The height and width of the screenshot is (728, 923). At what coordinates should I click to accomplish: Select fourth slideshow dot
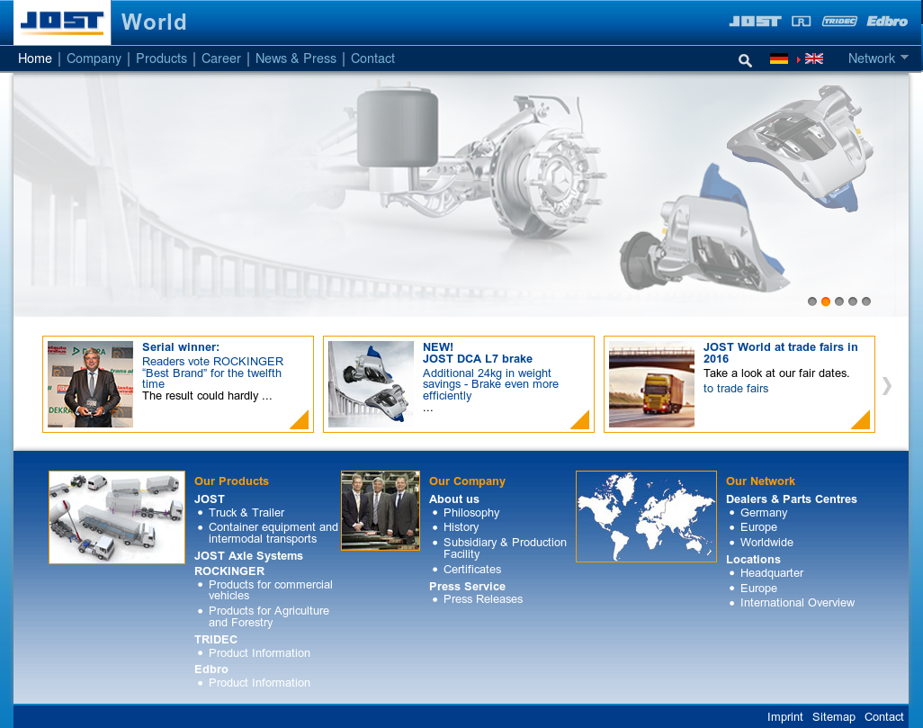853,301
